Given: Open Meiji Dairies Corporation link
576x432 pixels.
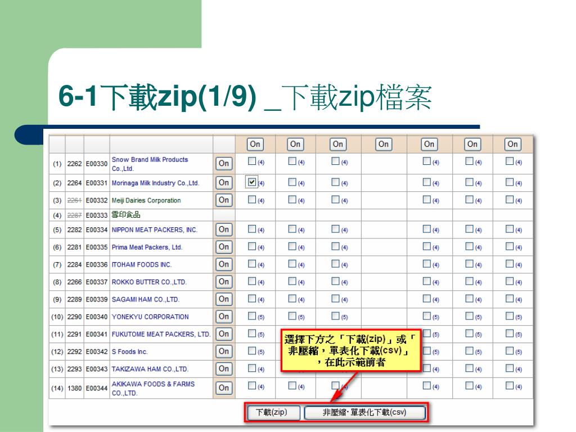Looking at the screenshot, I should click(146, 201).
